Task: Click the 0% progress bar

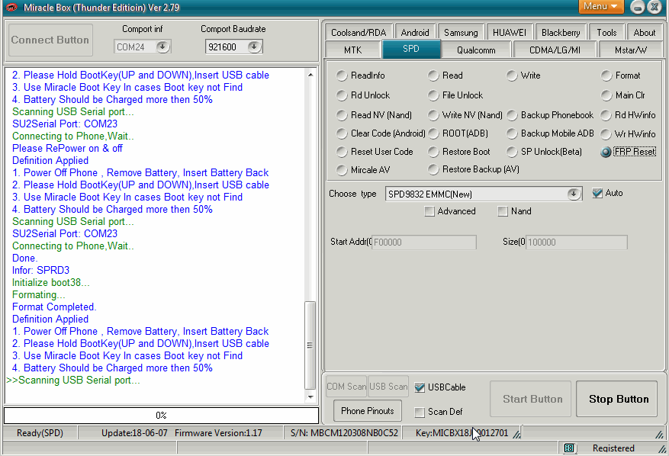Action: coord(161,416)
